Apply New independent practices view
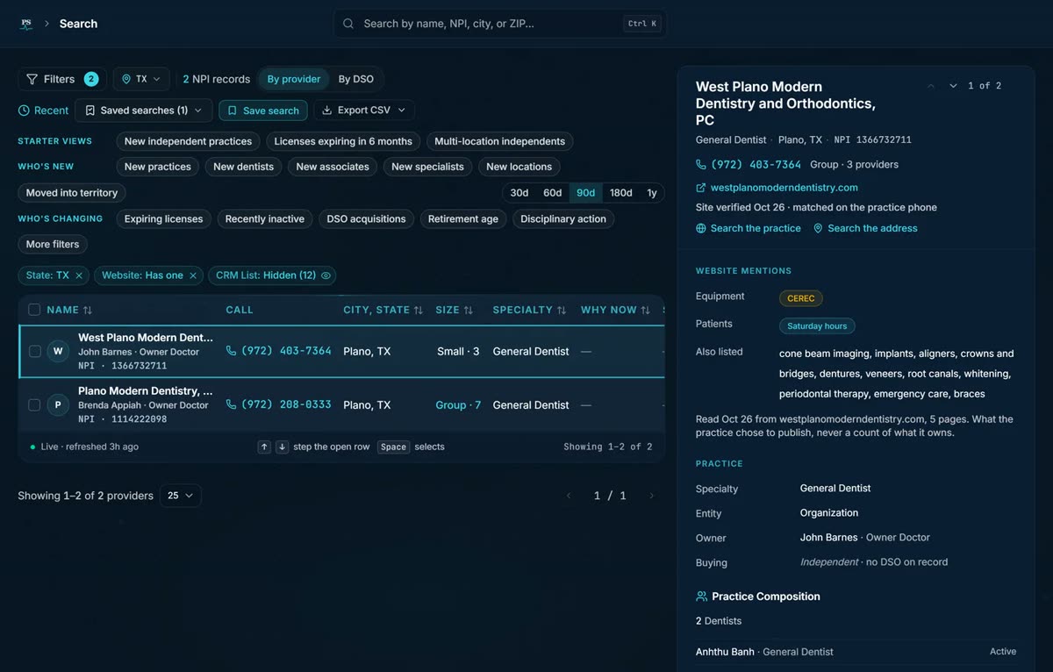This screenshot has height=672, width=1053. click(x=188, y=141)
